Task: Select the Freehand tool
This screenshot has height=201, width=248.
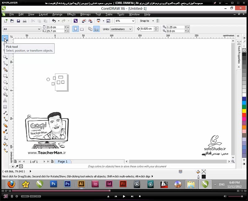Action: (x=5, y=63)
